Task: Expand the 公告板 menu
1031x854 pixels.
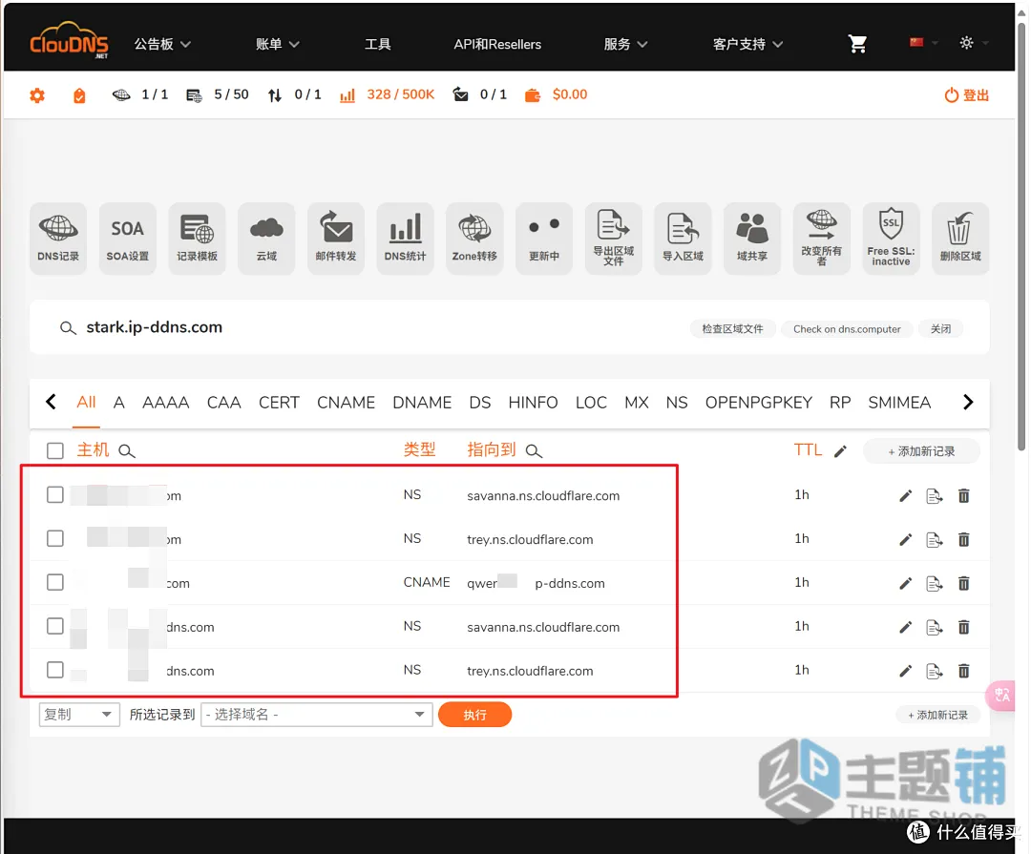Action: (162, 44)
